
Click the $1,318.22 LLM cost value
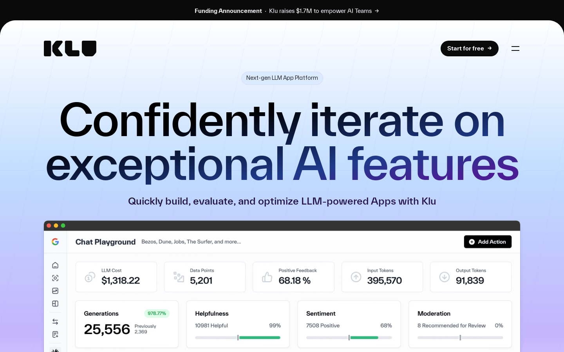point(121,280)
